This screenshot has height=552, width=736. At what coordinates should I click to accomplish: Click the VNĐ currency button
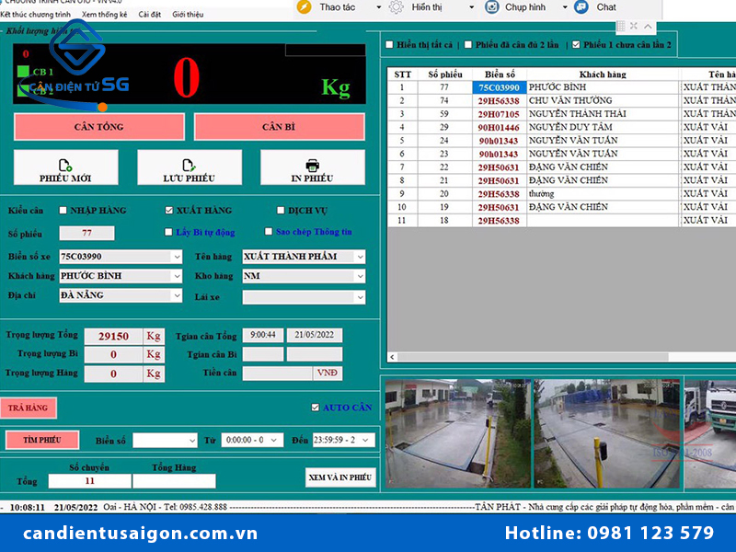tap(328, 373)
